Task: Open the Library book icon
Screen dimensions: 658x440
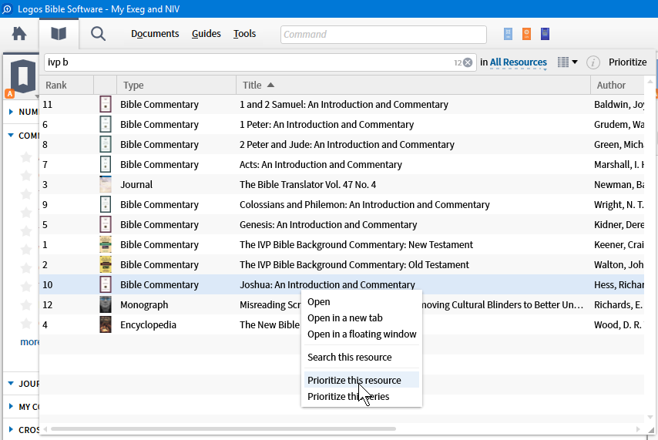Action: [59, 34]
